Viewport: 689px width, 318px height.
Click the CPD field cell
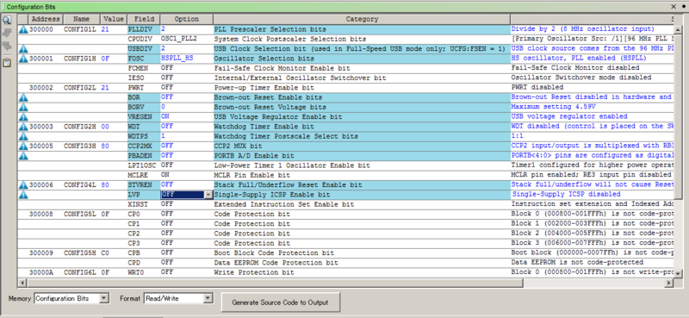tap(144, 263)
